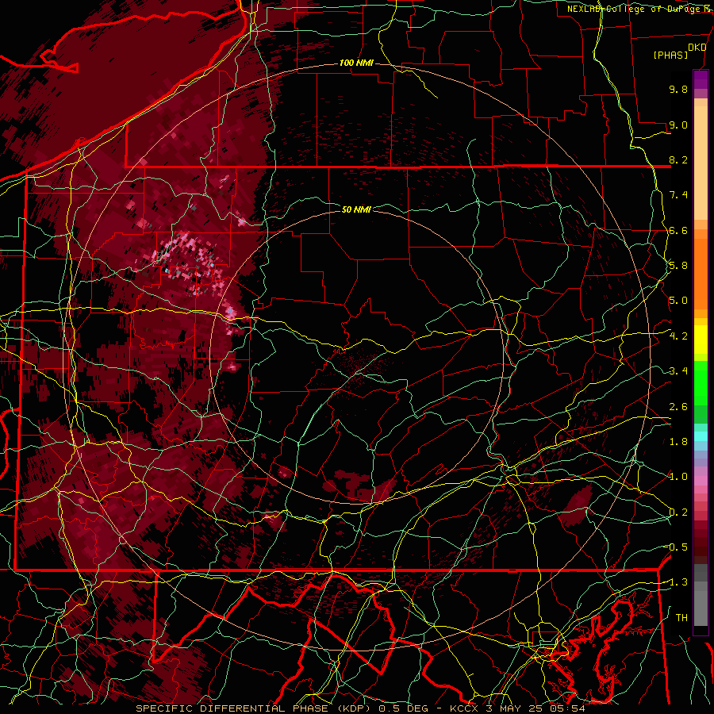This screenshot has height=714, width=714.
Task: Click the 5.8 value on the scale
Action: coord(678,266)
